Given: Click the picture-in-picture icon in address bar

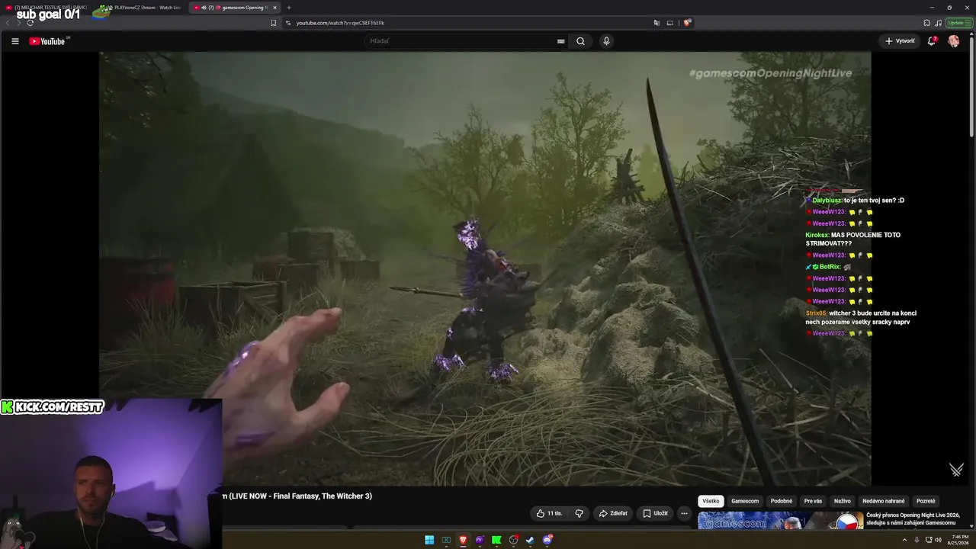Looking at the screenshot, I should point(670,23).
